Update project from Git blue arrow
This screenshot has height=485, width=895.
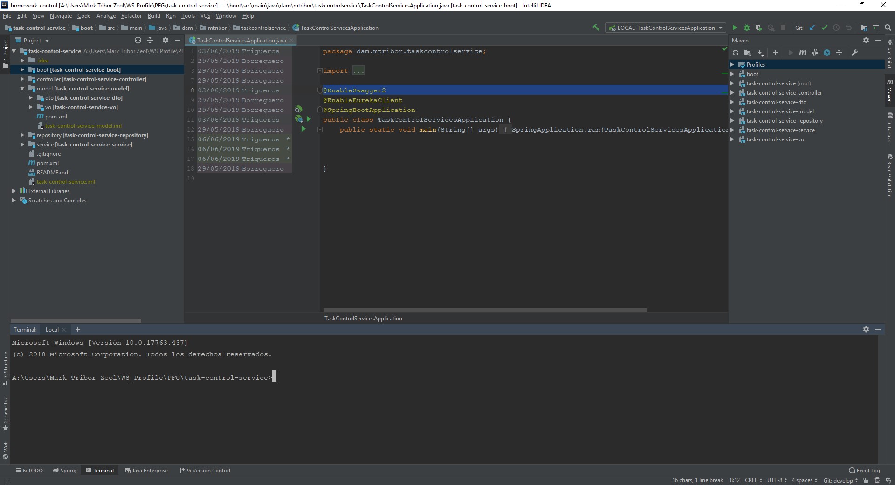[x=812, y=28]
